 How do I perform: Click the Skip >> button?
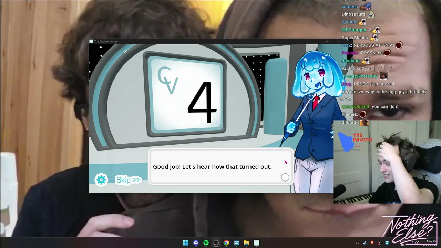coord(129,180)
